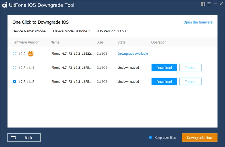The height and width of the screenshot is (147, 225).
Task: Go Back to the previous screen
Action: click(24, 138)
